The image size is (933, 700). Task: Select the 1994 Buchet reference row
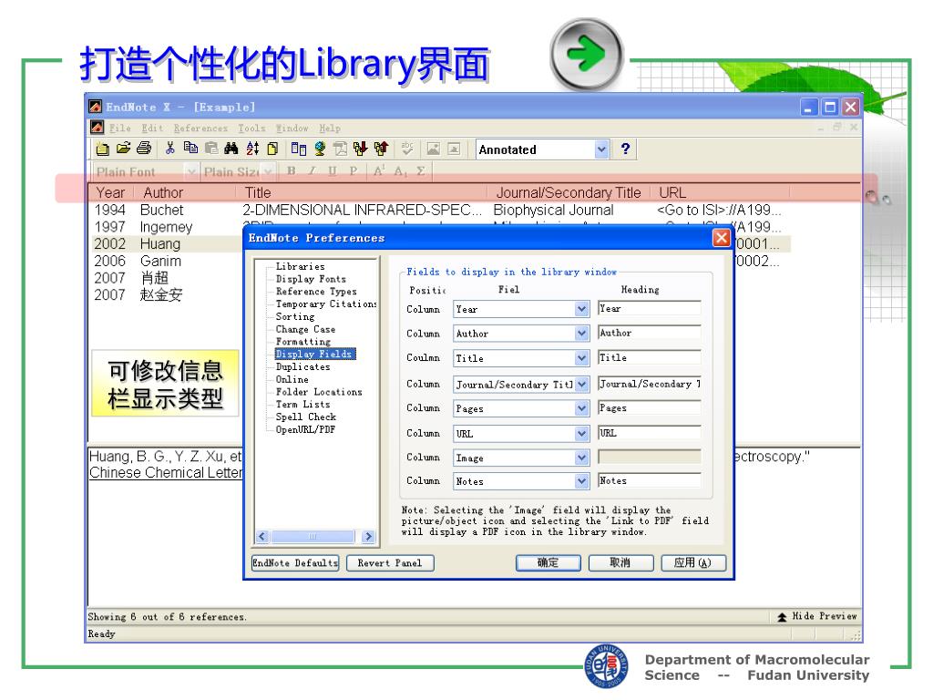pyautogui.click(x=438, y=211)
